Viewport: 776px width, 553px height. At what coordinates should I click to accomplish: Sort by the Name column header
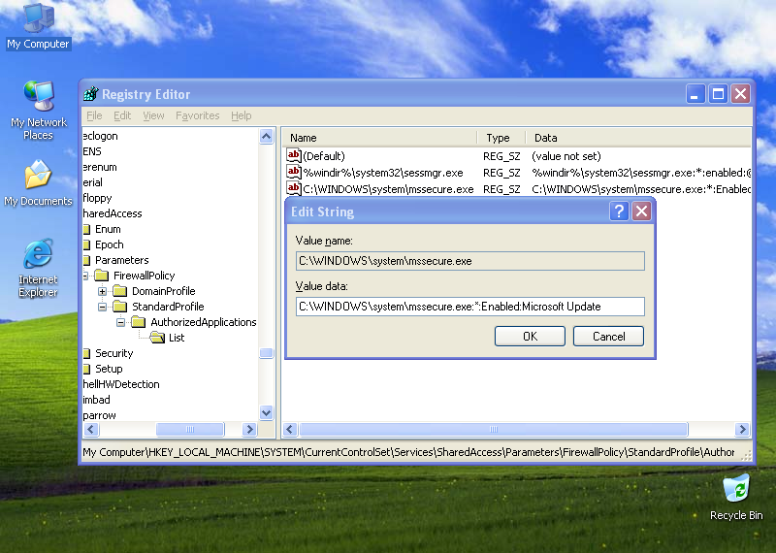(379, 138)
